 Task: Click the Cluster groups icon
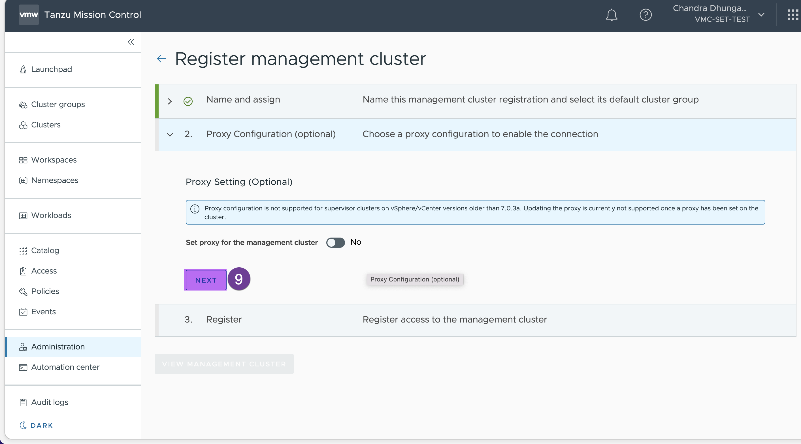(x=24, y=104)
